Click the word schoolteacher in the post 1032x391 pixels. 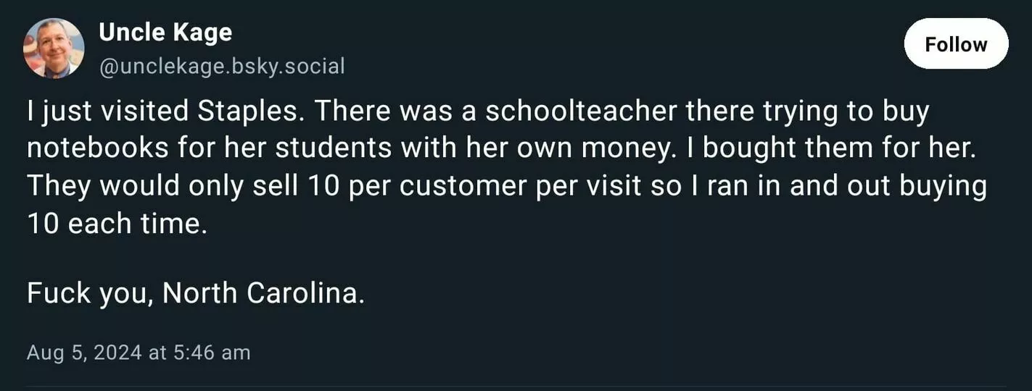click(581, 111)
